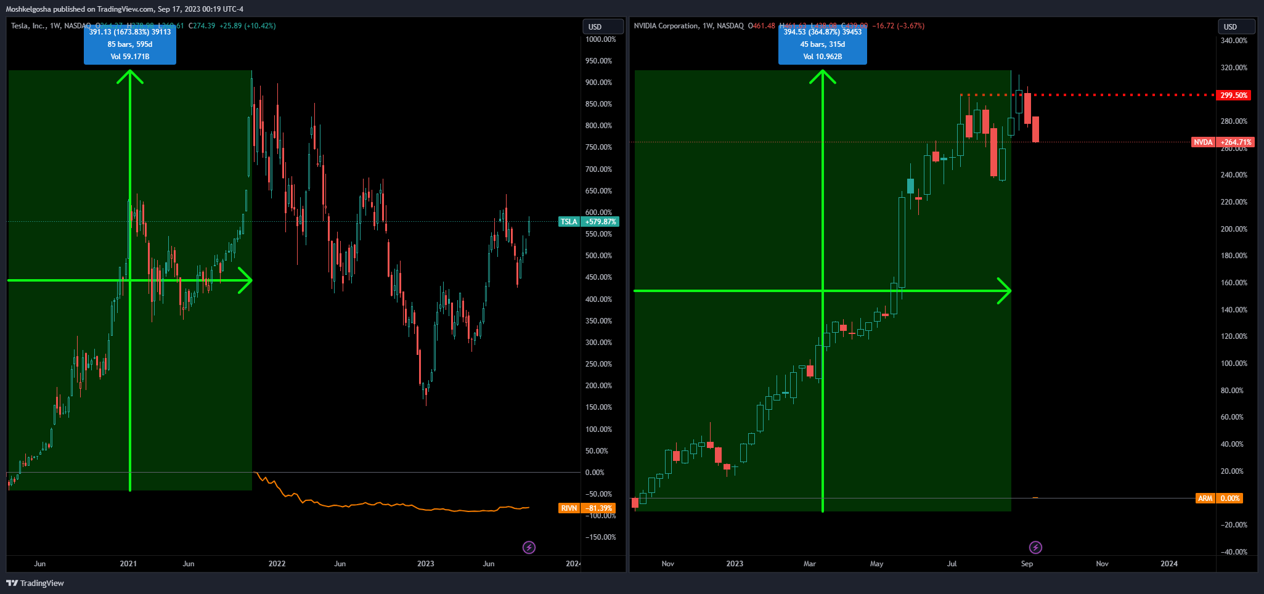The height and width of the screenshot is (594, 1264).
Task: Click the published-on TradingView.com header text
Action: tap(124, 9)
